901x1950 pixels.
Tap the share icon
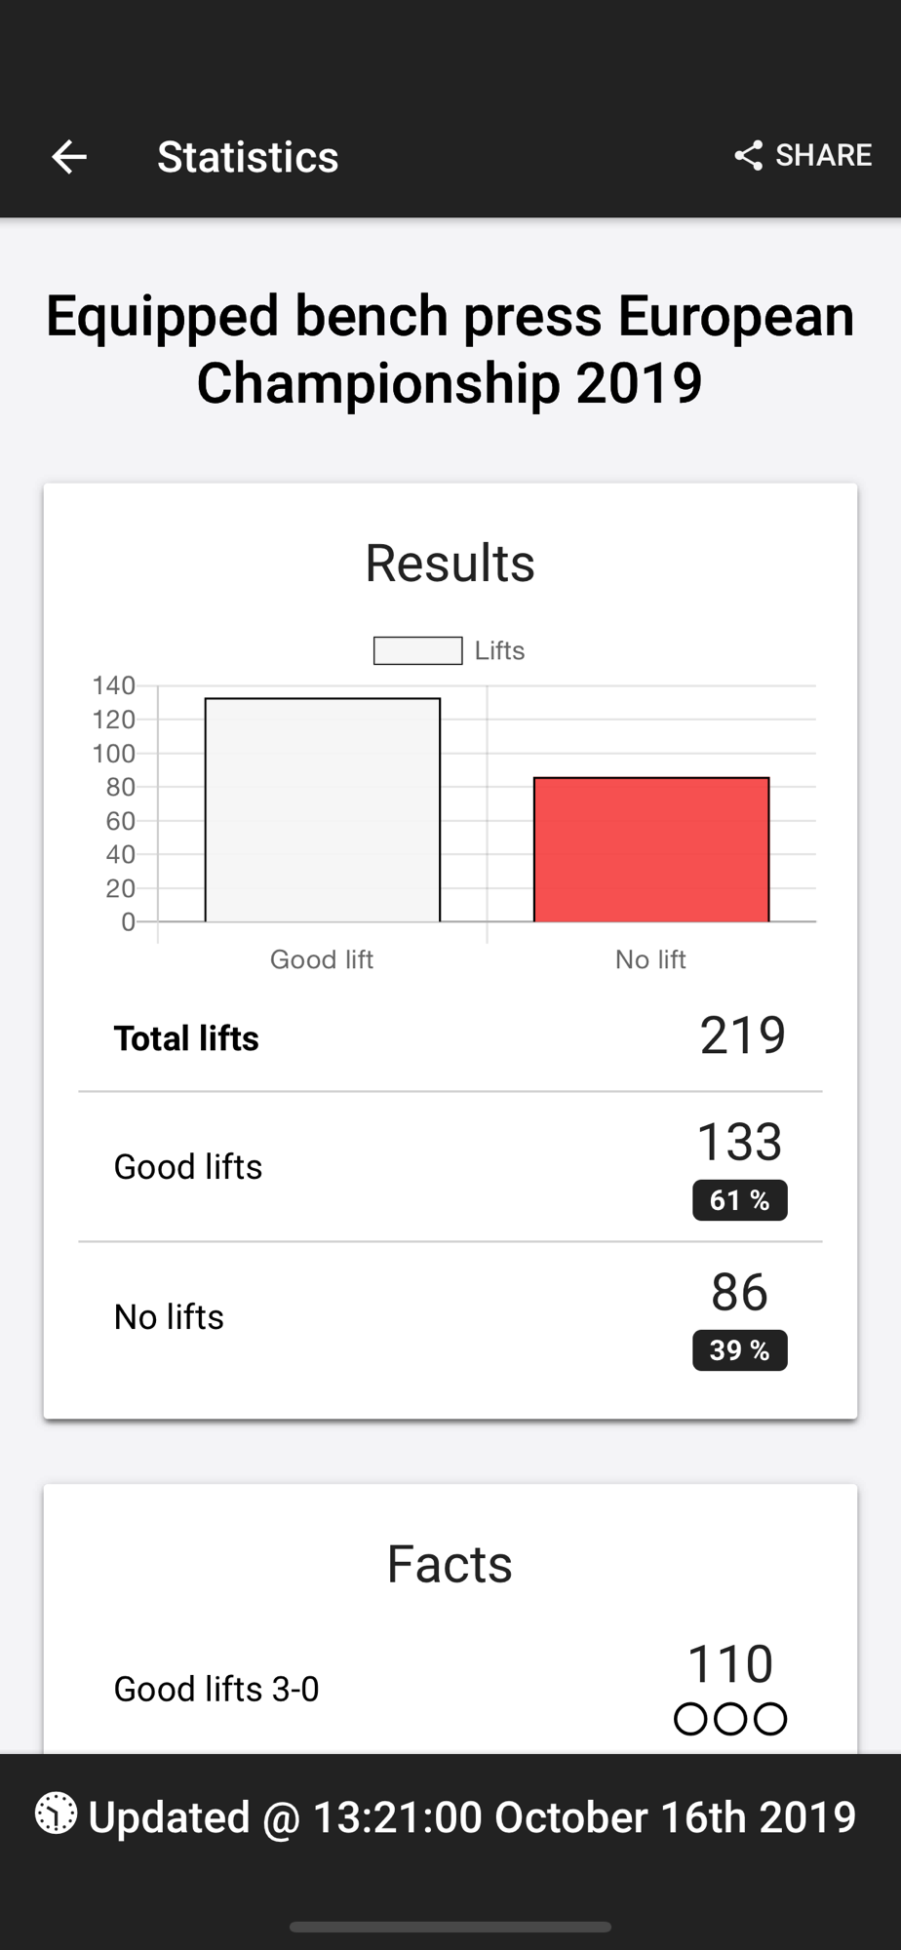coord(748,155)
